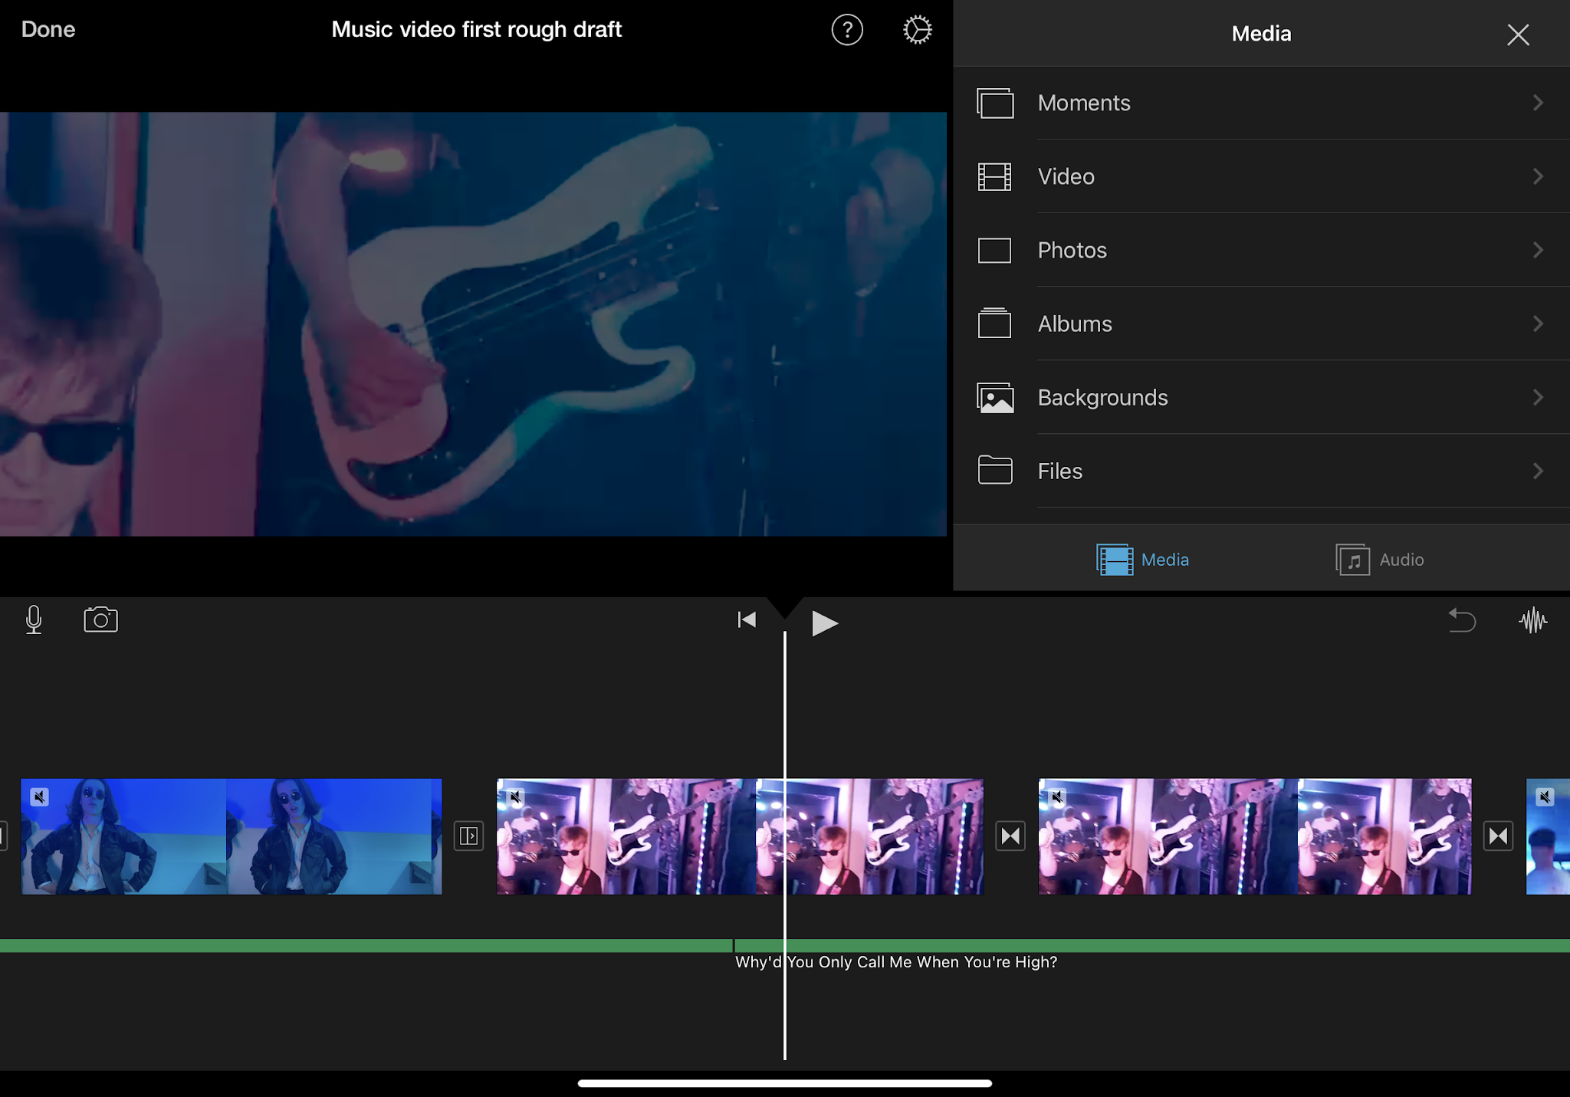Image resolution: width=1570 pixels, height=1097 pixels.
Task: Expand the Backgrounds row chevron
Action: [x=1538, y=397]
